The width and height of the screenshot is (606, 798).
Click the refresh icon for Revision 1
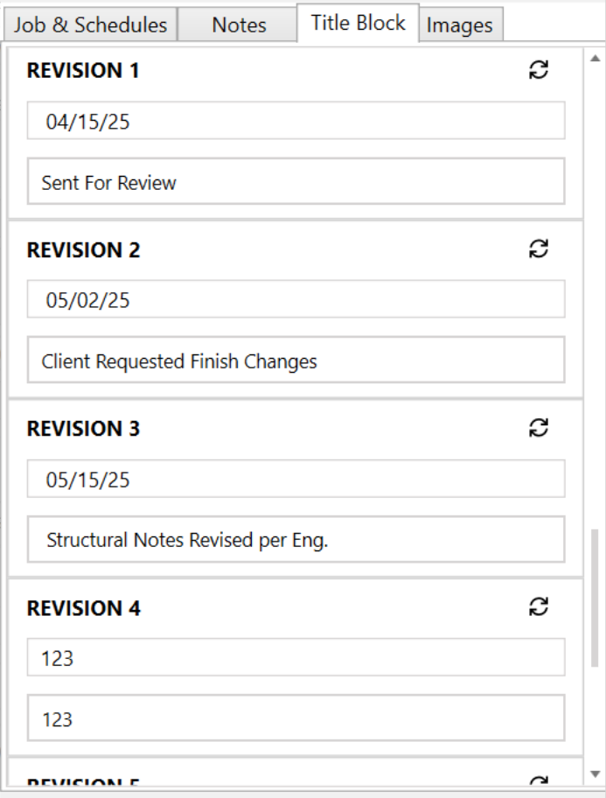pos(539,70)
